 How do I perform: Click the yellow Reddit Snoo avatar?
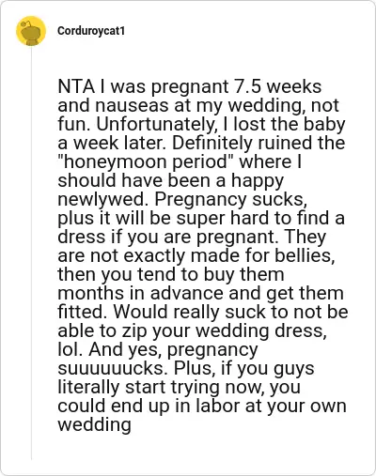pos(31,31)
